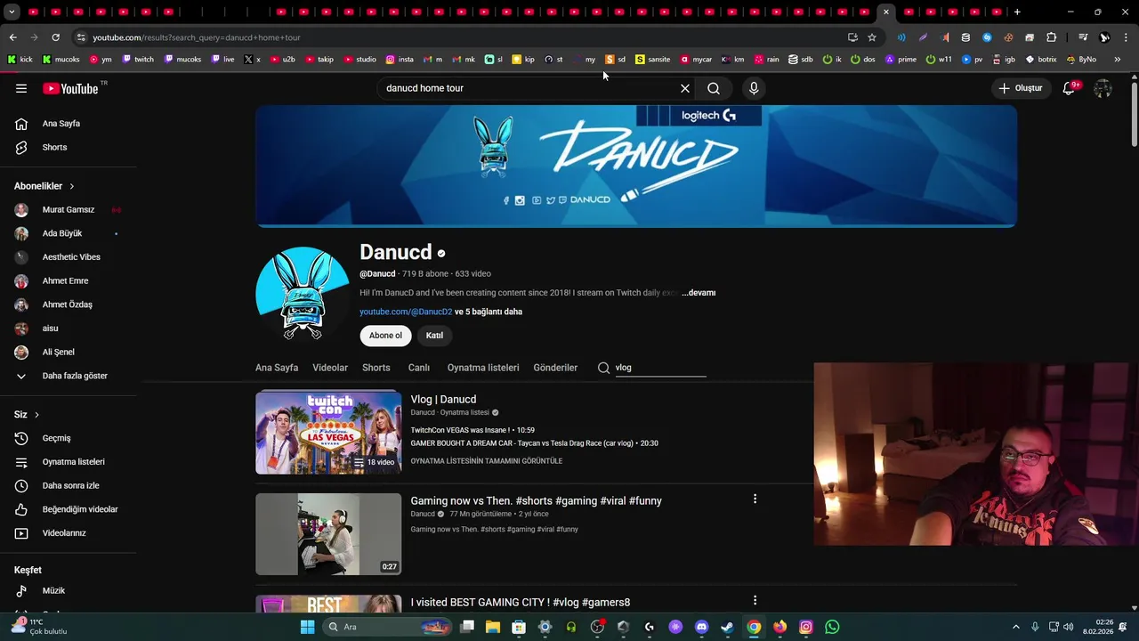Open the 've 5 bağlantı daha' links
The image size is (1139, 641).
coord(489,312)
